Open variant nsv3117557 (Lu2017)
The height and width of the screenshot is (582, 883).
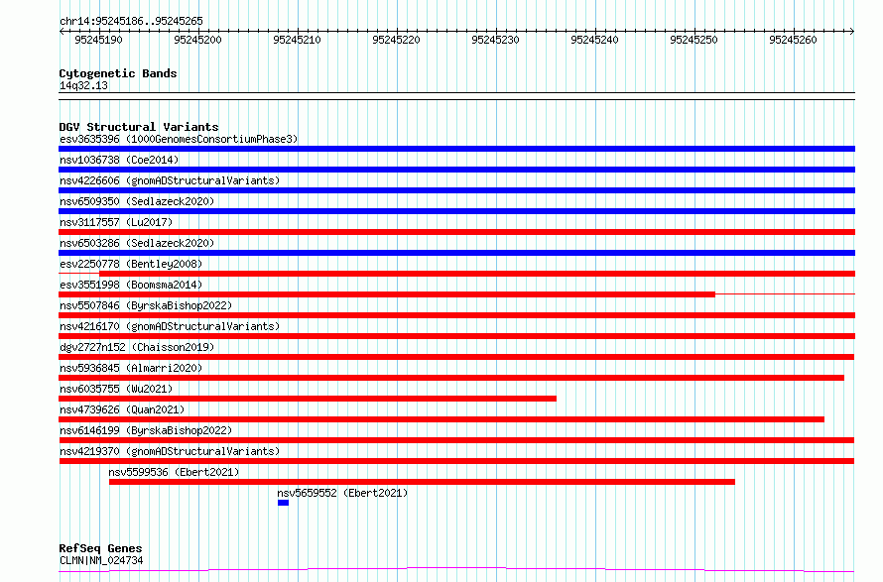pyautogui.click(x=116, y=222)
